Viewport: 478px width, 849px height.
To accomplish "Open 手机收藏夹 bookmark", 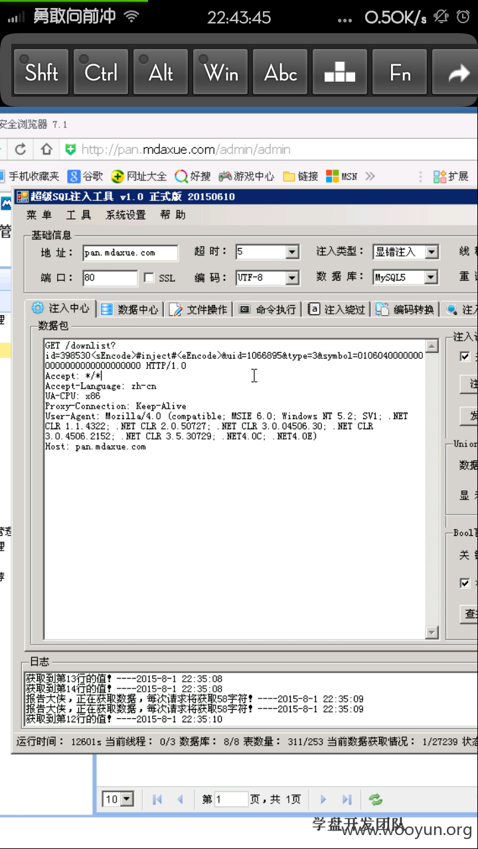I will [30, 176].
